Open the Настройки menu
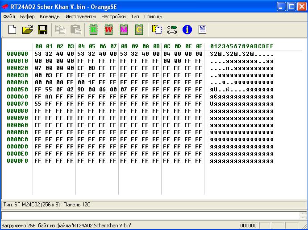 113,16
